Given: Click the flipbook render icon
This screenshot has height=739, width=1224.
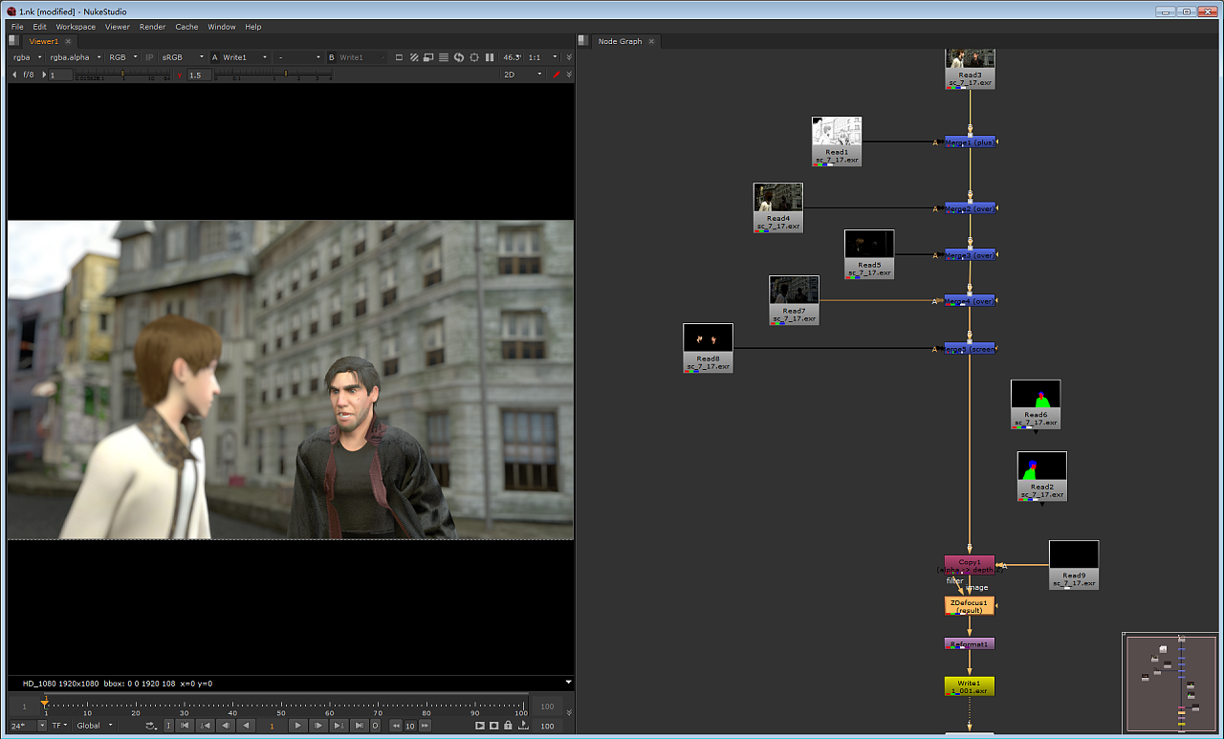Looking at the screenshot, I should tap(480, 726).
